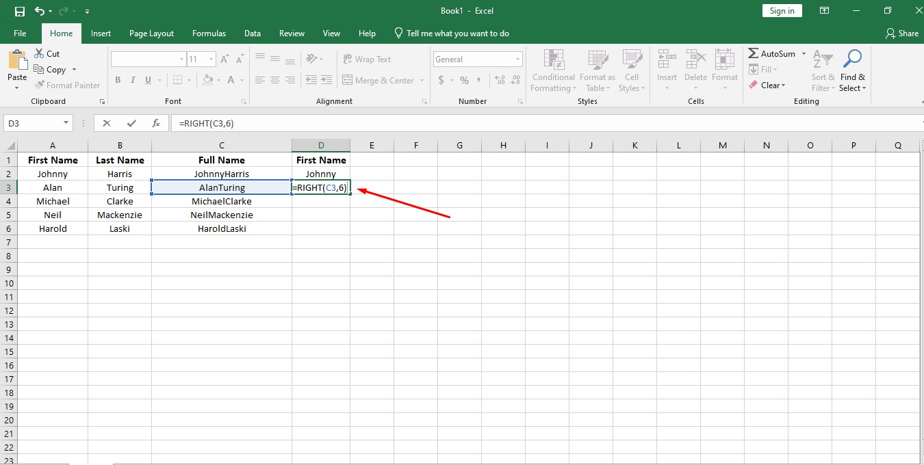Viewport: 924px width, 465px height.
Task: Open the Number Format dropdown showing General
Action: click(x=477, y=59)
